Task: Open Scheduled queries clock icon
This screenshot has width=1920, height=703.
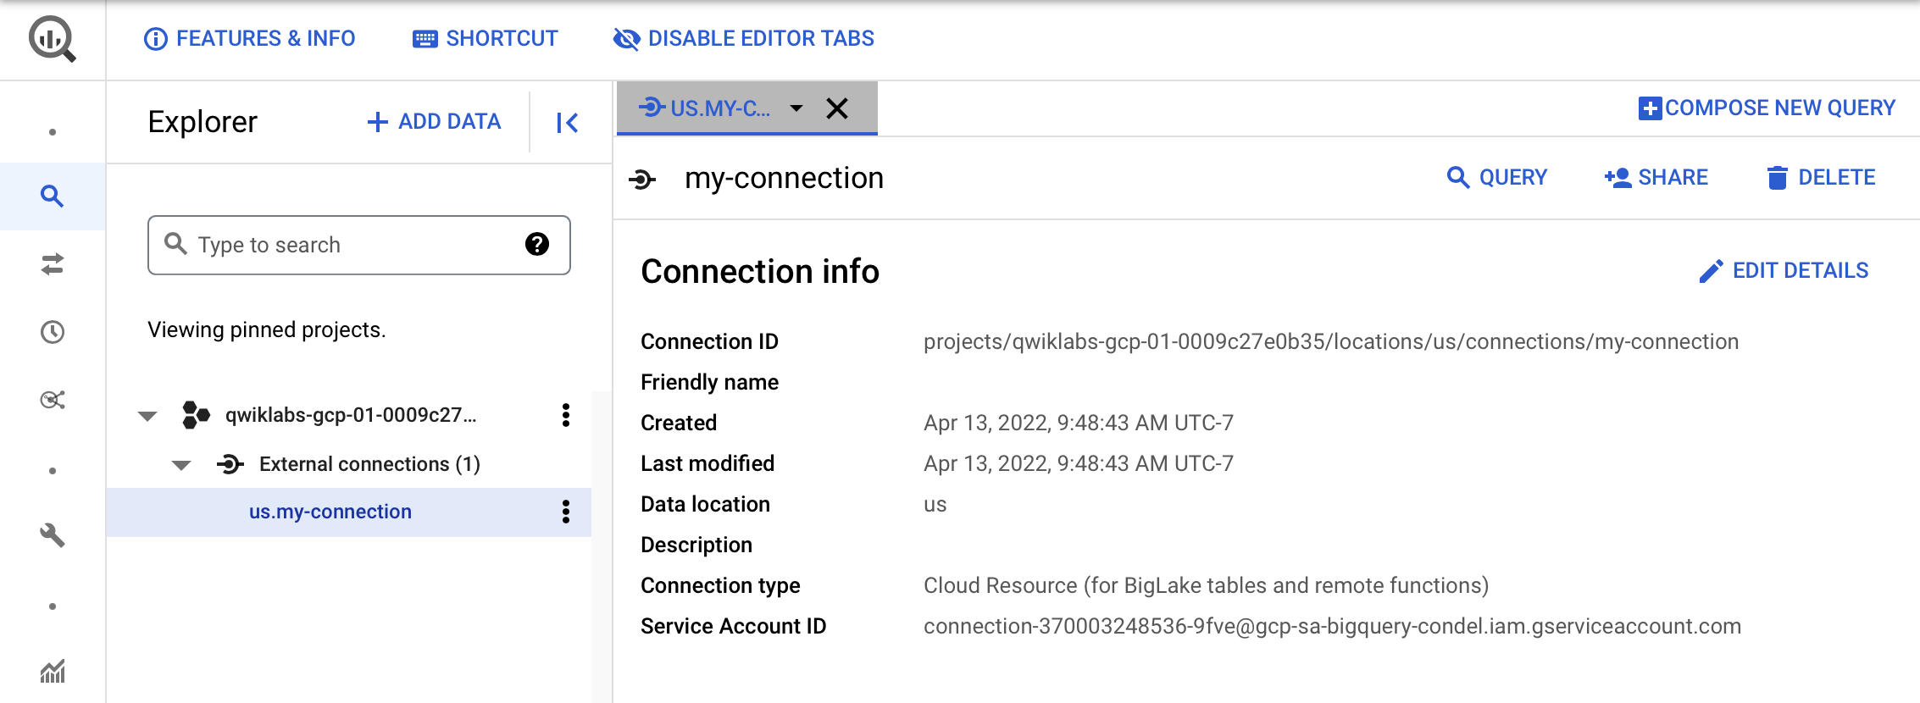Action: 53,332
